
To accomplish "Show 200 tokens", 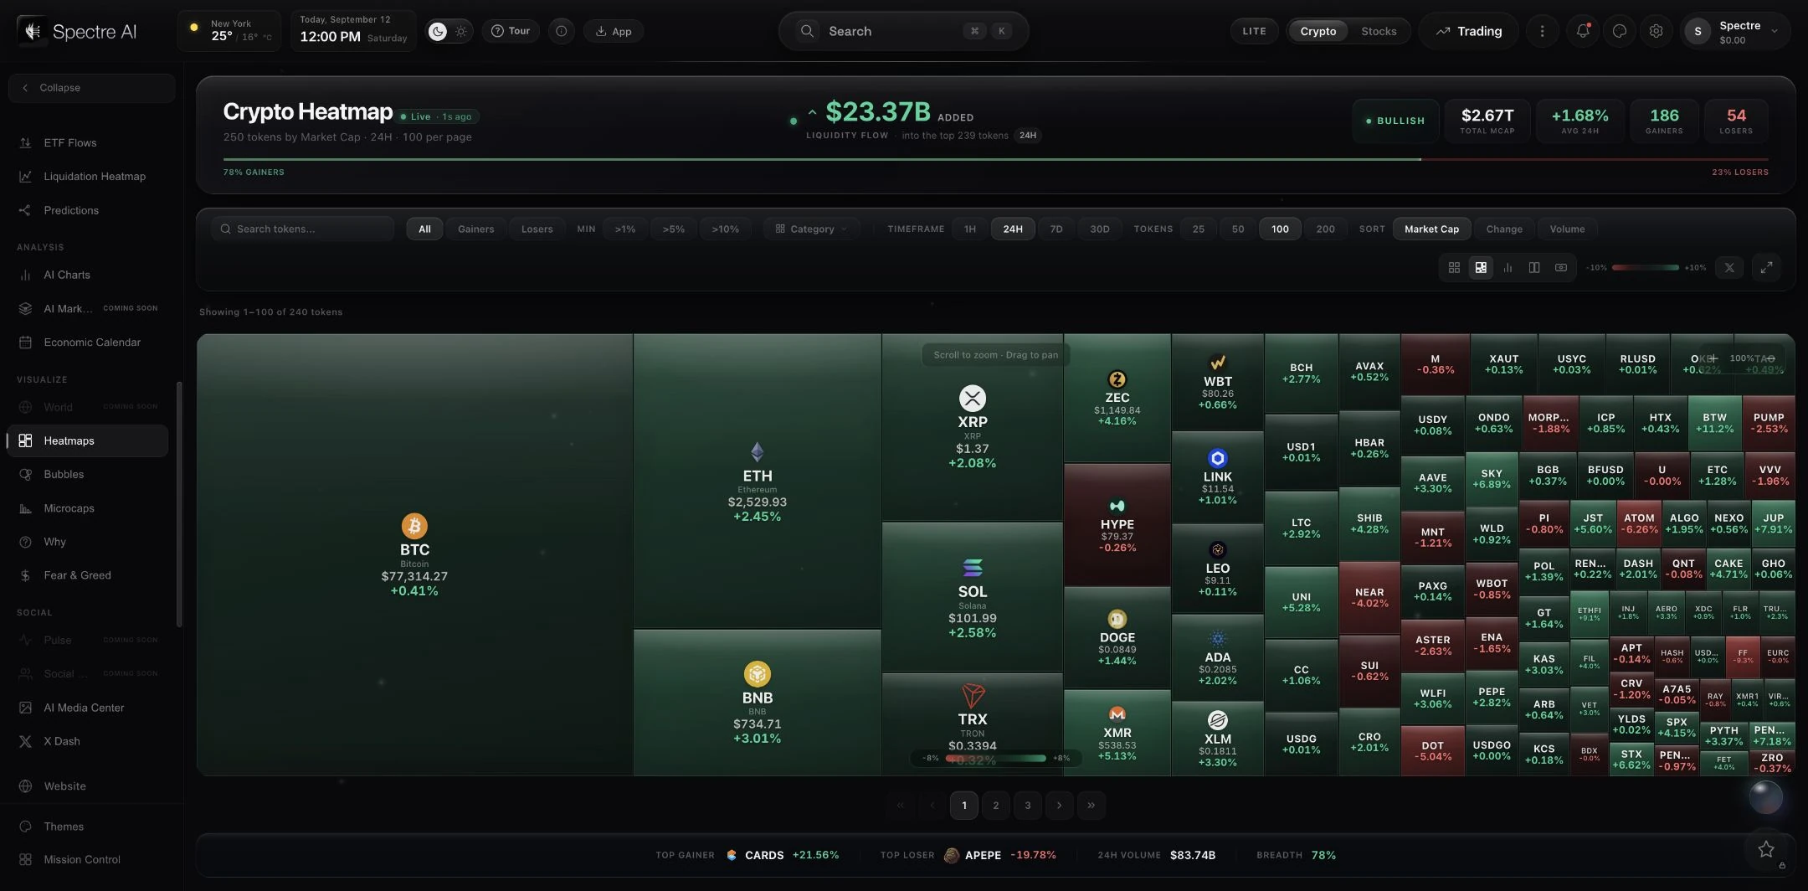I will [x=1325, y=229].
